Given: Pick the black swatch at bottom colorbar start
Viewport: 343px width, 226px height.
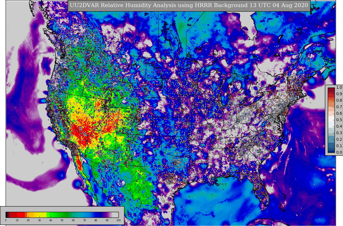Looking at the screenshot, I should (6, 215).
